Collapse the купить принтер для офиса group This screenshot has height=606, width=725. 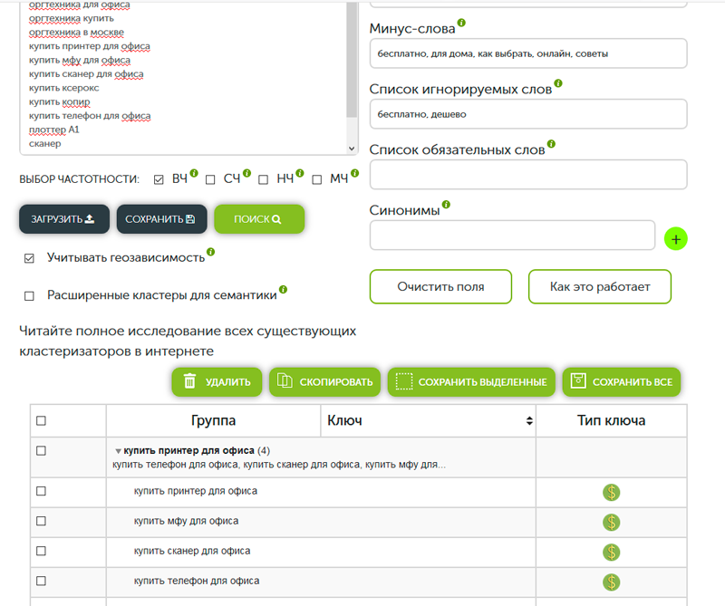pos(118,451)
